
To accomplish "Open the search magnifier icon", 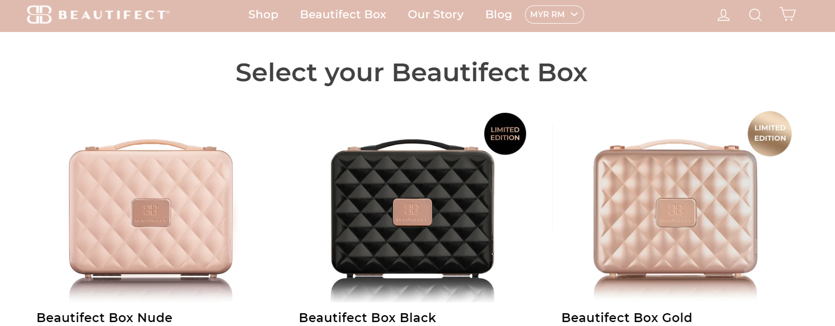I will 755,15.
